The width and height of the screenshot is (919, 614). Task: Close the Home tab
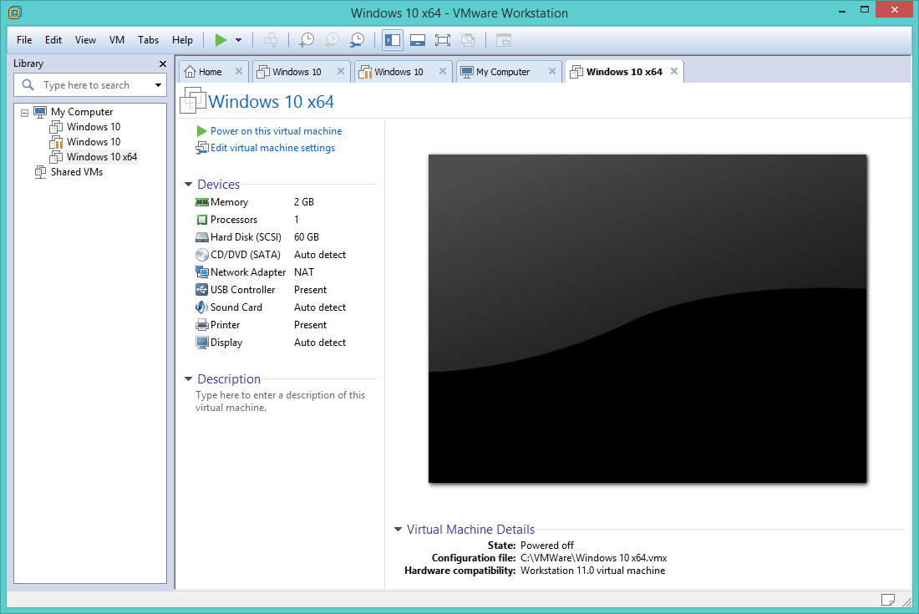pos(239,71)
